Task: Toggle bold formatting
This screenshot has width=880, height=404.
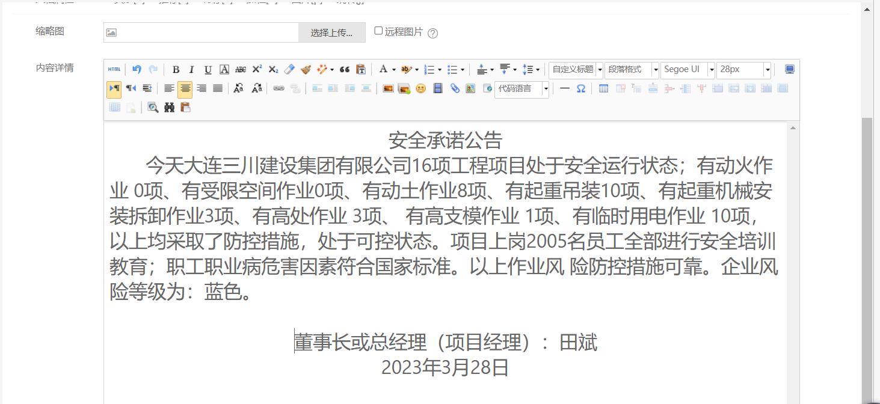Action: click(x=176, y=70)
